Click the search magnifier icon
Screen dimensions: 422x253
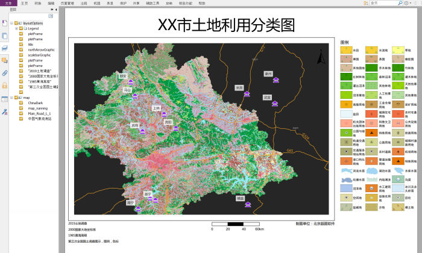400,3
